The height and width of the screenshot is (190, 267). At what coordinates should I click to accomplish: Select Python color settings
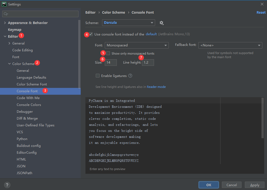coord(22,139)
